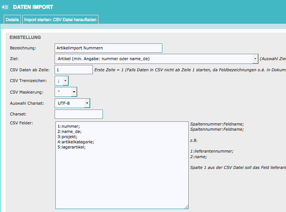Click the Auswahl Charset label
Viewport: 286px width, 212px height.
click(x=27, y=103)
